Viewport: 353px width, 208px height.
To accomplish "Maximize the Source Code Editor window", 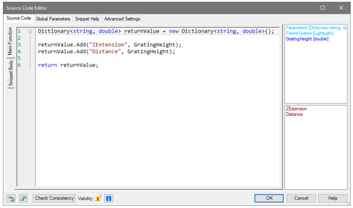I will coord(323,8).
